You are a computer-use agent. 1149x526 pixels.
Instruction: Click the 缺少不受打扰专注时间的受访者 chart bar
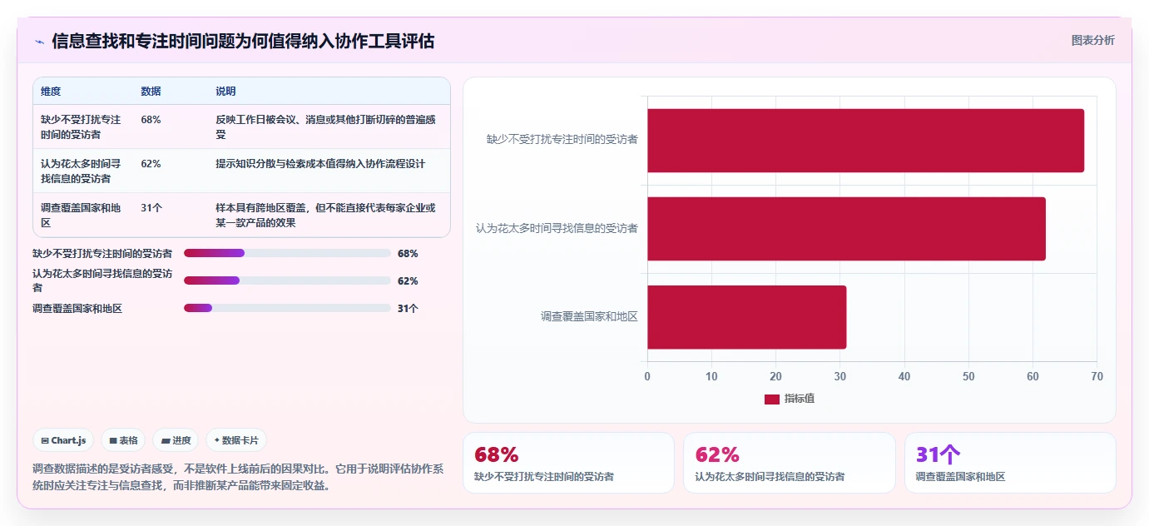tap(865, 141)
